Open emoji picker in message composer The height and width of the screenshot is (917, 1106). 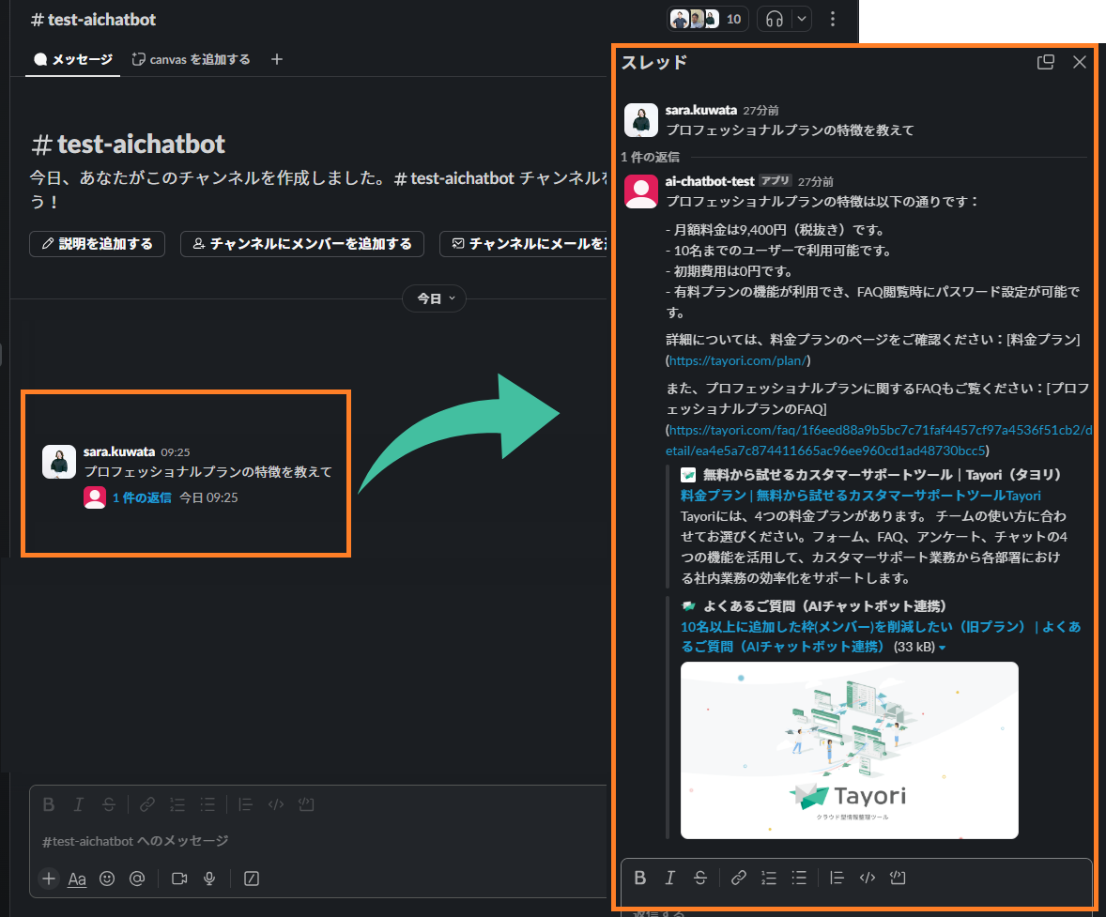click(x=107, y=879)
